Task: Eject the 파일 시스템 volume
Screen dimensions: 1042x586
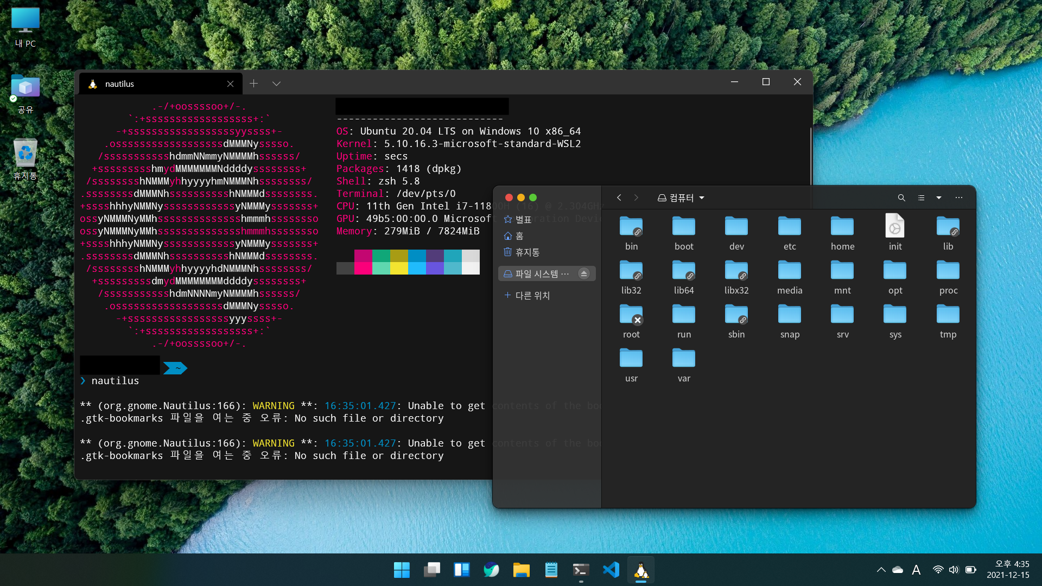Action: coord(584,274)
